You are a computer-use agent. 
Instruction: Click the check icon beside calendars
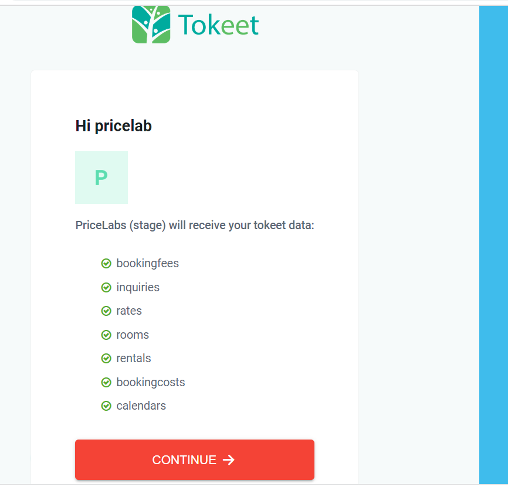point(106,406)
